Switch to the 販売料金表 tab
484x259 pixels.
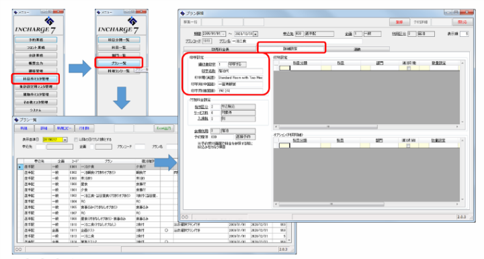tap(220, 49)
